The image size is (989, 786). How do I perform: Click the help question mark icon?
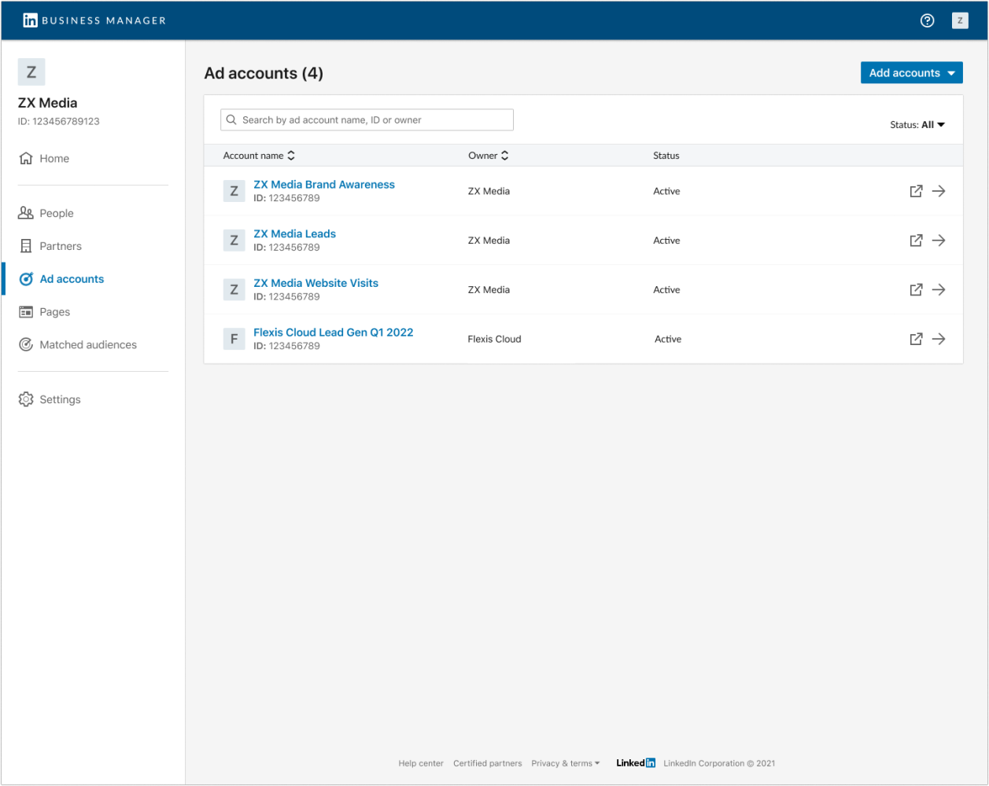point(927,20)
